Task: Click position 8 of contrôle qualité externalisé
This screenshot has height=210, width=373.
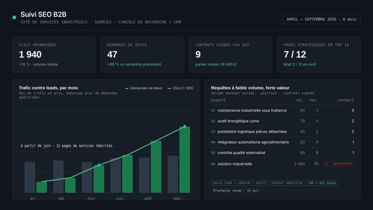Action: [x=317, y=153]
